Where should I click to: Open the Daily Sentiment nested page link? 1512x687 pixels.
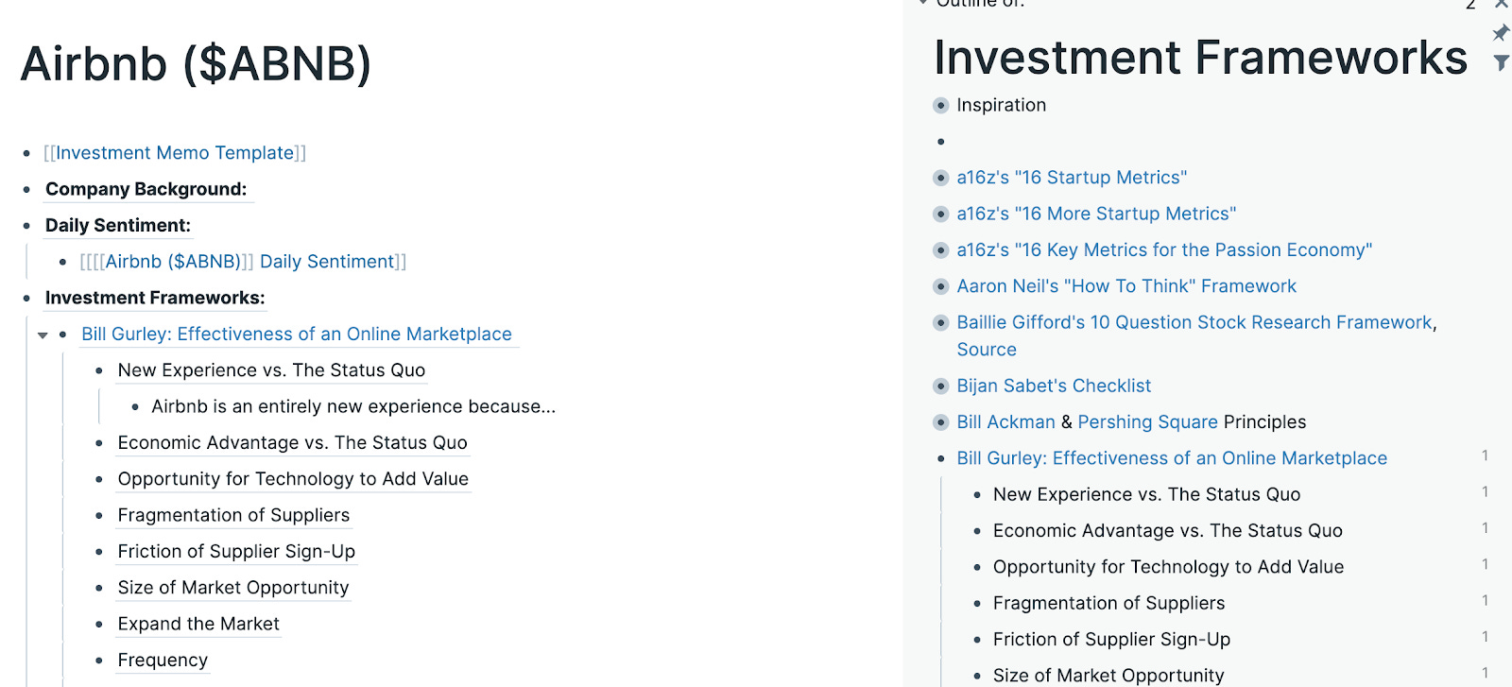click(327, 262)
